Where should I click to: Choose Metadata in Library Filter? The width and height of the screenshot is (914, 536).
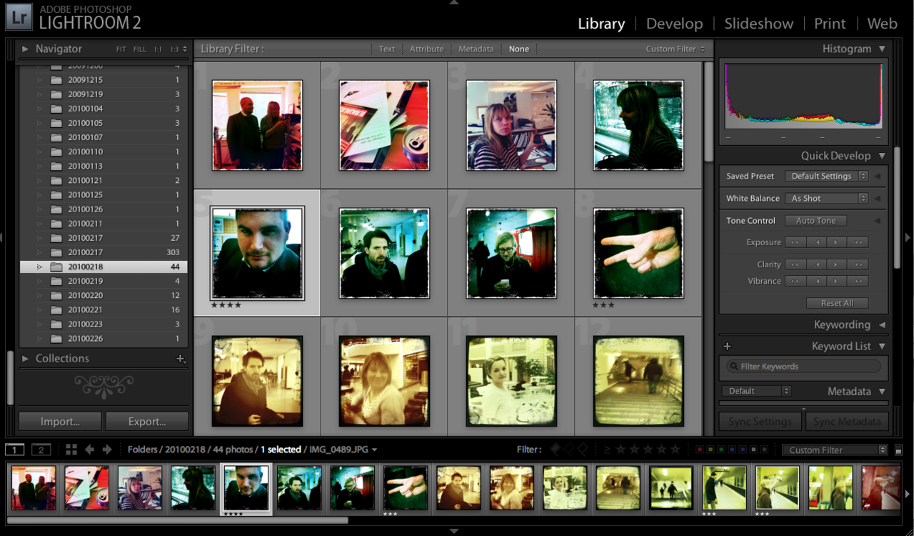pos(476,49)
